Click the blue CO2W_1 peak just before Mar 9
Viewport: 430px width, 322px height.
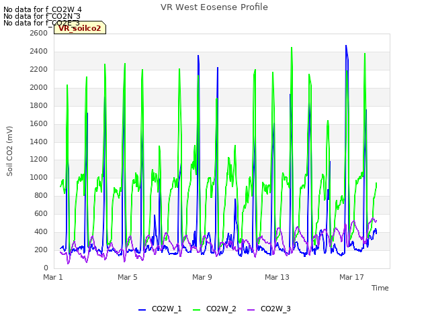(x=198, y=56)
